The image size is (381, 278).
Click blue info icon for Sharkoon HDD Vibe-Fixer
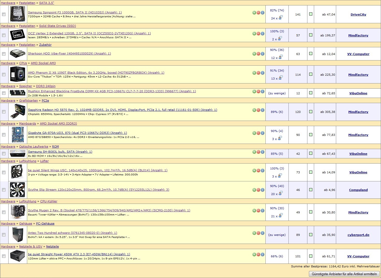coord(263,54)
